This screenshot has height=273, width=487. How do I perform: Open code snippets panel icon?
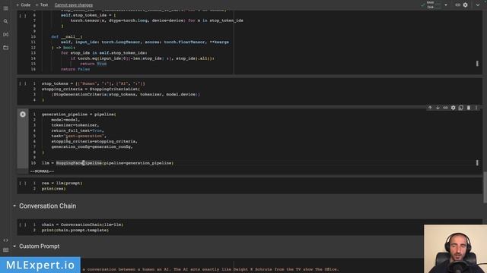click(5, 240)
